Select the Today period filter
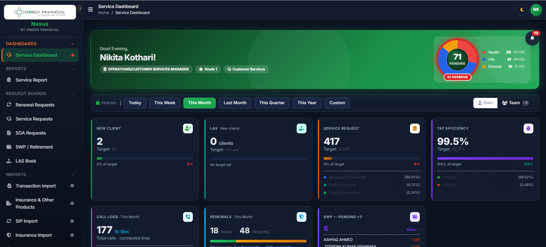Viewport: 546px width, 247px height. [x=135, y=103]
